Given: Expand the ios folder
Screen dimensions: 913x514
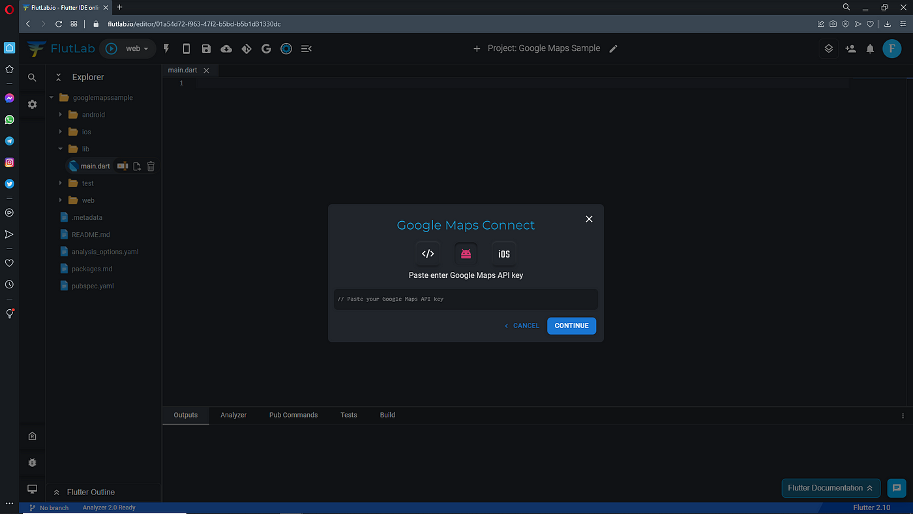Looking at the screenshot, I should 61,132.
